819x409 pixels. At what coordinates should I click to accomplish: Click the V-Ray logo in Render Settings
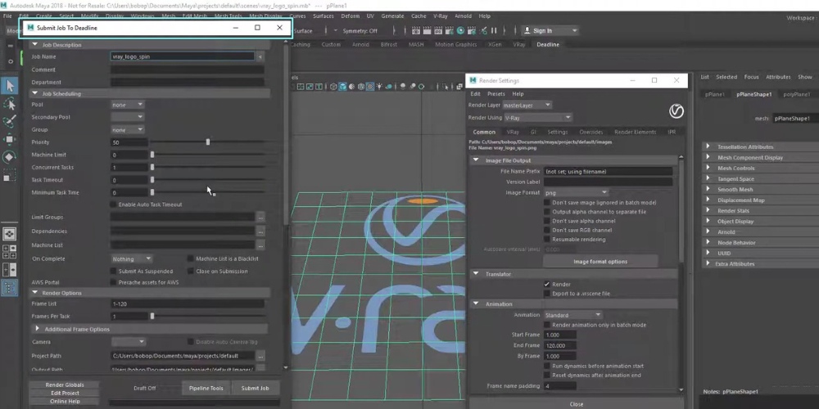click(676, 111)
